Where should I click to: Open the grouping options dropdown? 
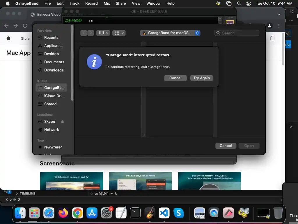tap(119, 33)
